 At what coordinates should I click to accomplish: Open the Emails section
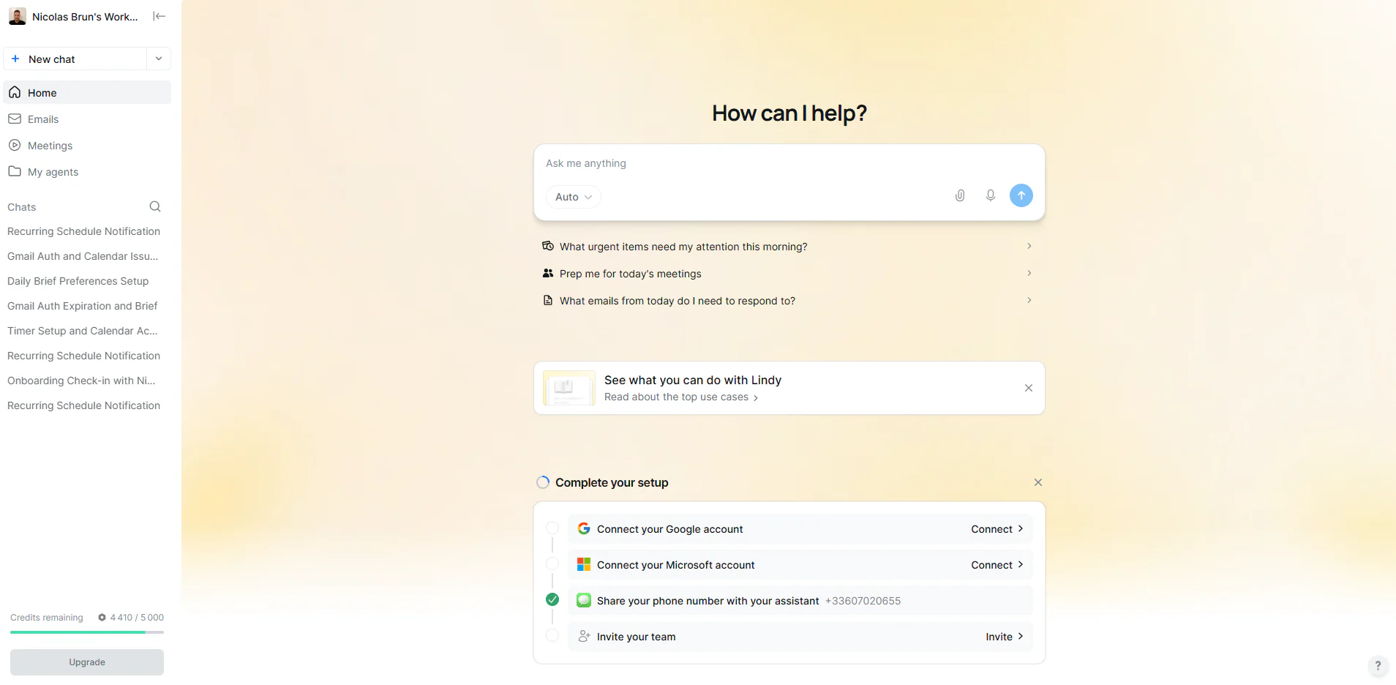pyautogui.click(x=87, y=119)
